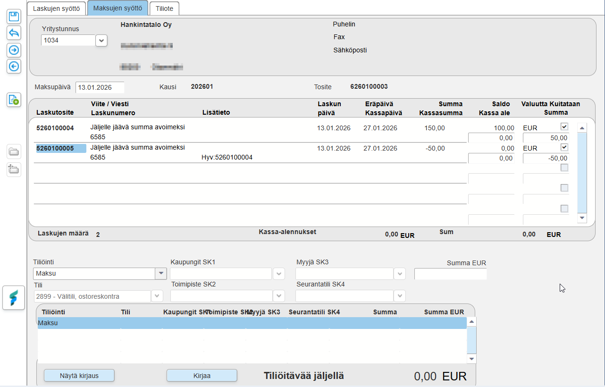The height and width of the screenshot is (387, 605).
Task: Click the greyed-out folder icon
Action: tap(14, 152)
